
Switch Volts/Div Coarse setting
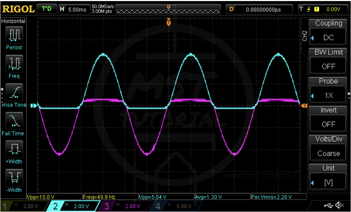328,153
